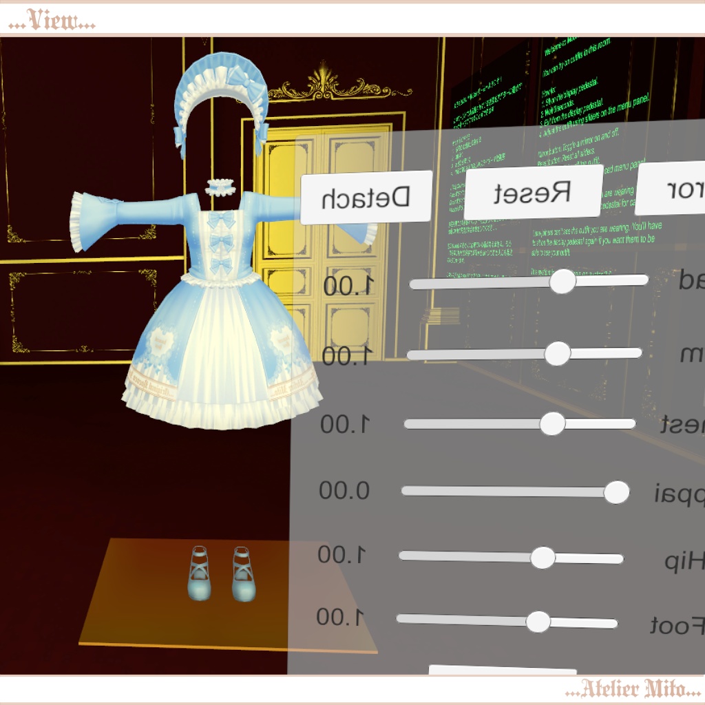705x705 pixels.
Task: Click the Hip slider value 1.00
Action: (x=341, y=555)
